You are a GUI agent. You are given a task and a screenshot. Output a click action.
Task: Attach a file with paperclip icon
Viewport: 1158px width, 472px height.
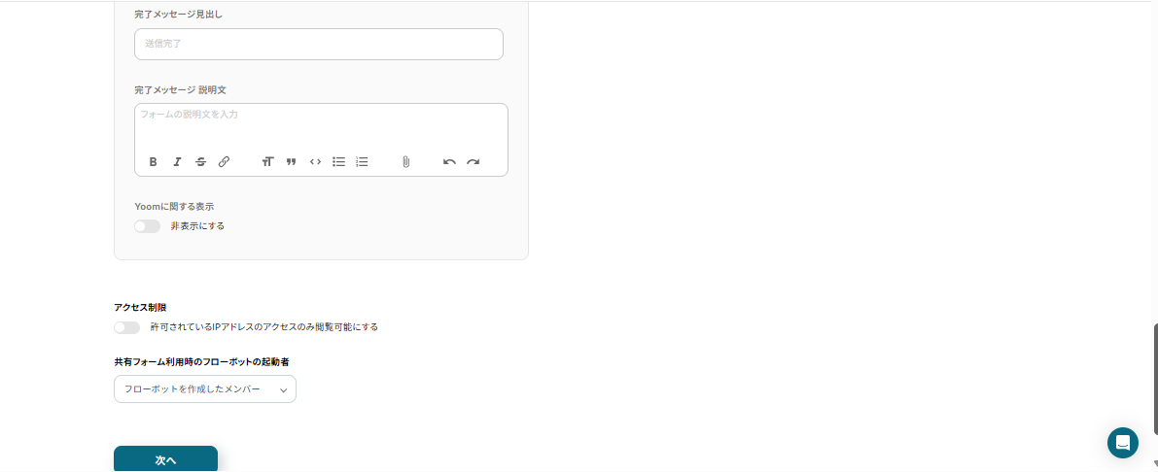tap(405, 161)
